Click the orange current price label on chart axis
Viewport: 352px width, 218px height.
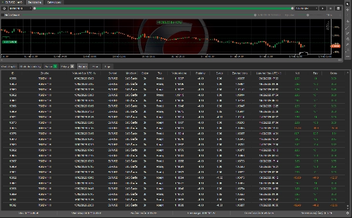[336, 46]
